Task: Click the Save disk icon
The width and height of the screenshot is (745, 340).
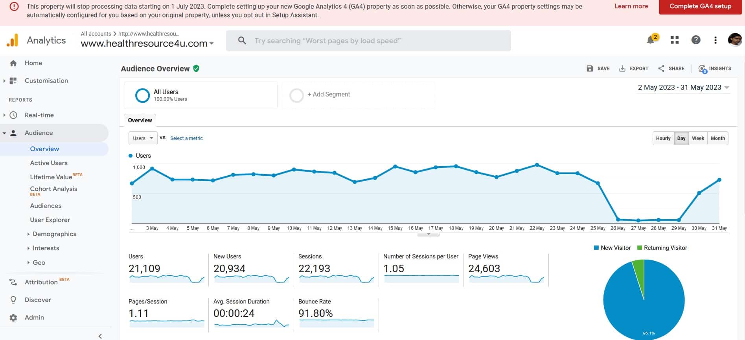Action: coord(590,69)
